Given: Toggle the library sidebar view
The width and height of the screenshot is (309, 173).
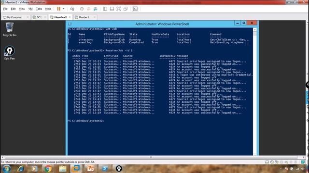Looking at the screenshot, I should (105, 9).
